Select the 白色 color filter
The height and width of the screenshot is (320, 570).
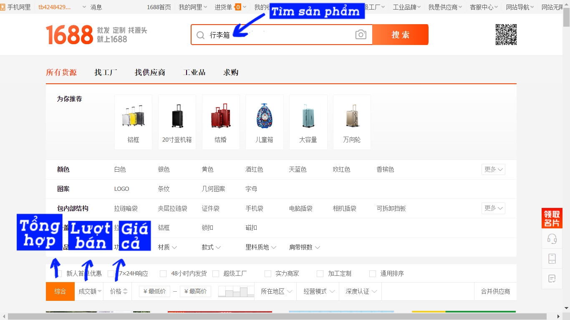tap(120, 170)
